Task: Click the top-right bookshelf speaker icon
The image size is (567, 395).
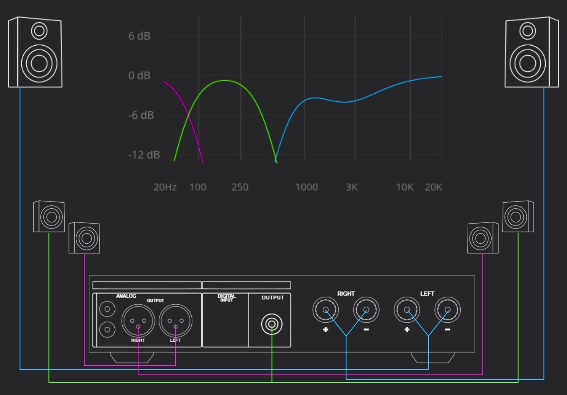Action: pyautogui.click(x=532, y=52)
